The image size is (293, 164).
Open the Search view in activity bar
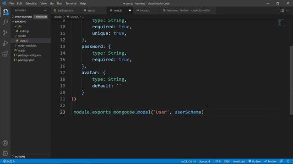tap(5, 22)
